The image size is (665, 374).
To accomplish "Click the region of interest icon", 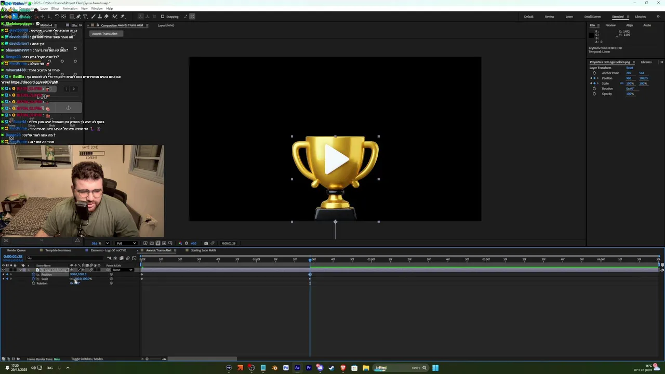I will 164,243.
